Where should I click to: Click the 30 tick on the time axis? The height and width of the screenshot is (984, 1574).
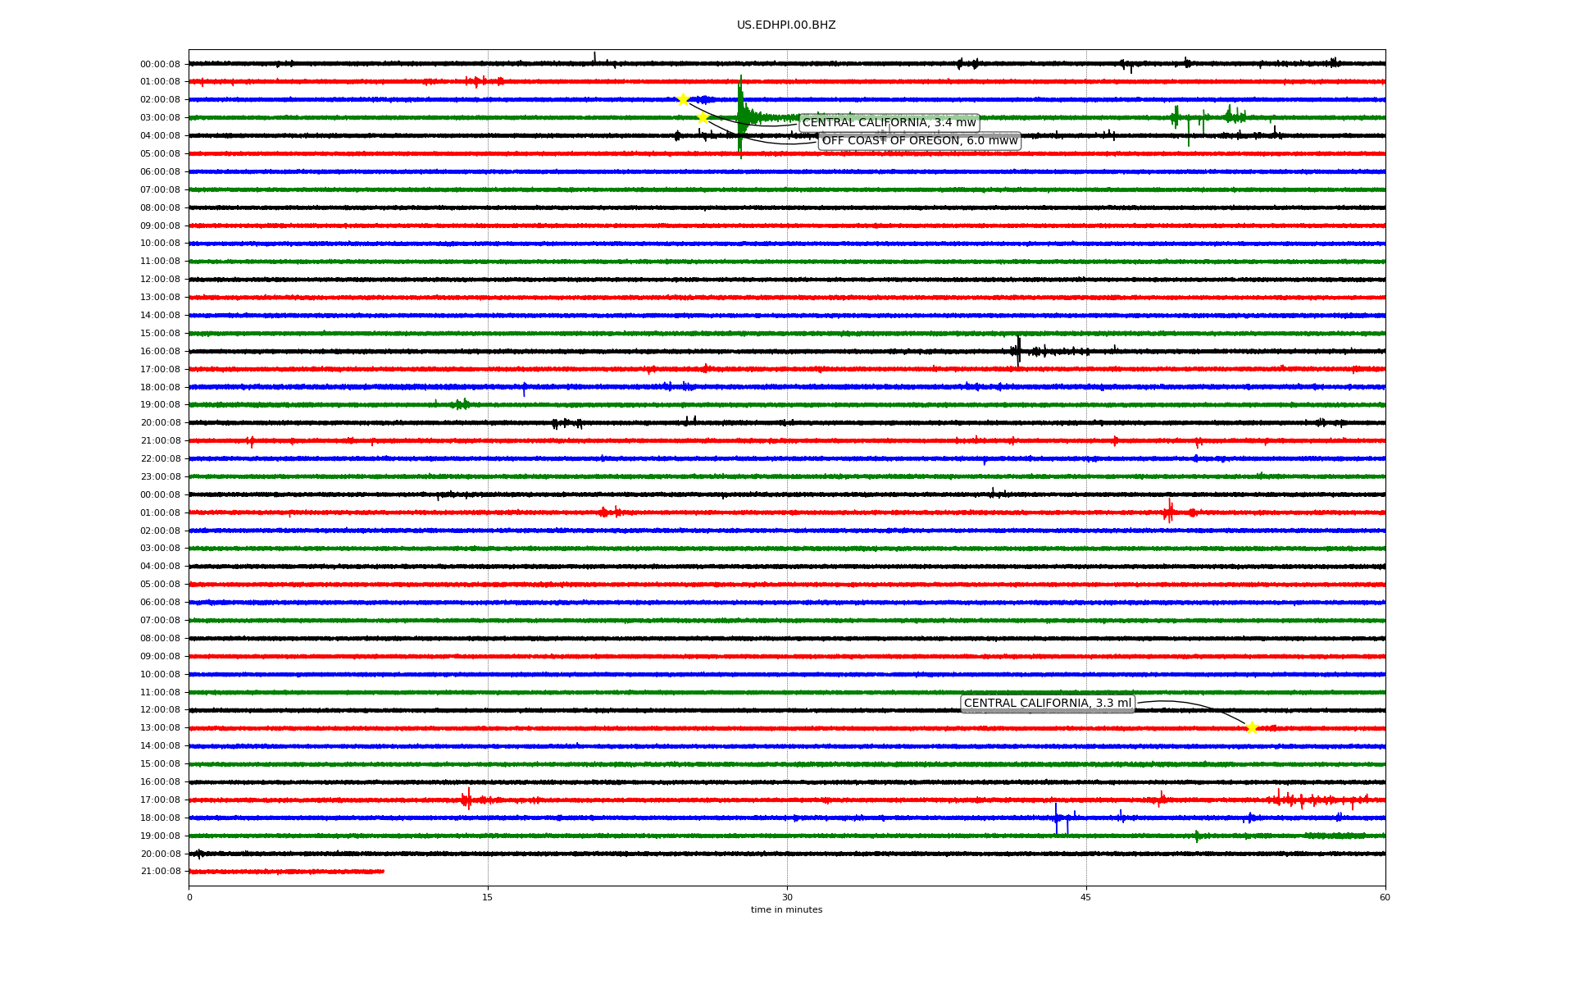787,897
